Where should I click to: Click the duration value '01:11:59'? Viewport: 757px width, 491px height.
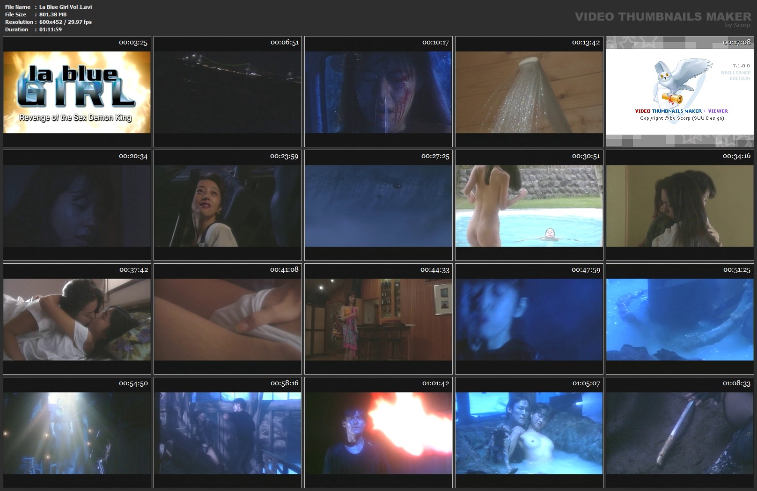51,29
